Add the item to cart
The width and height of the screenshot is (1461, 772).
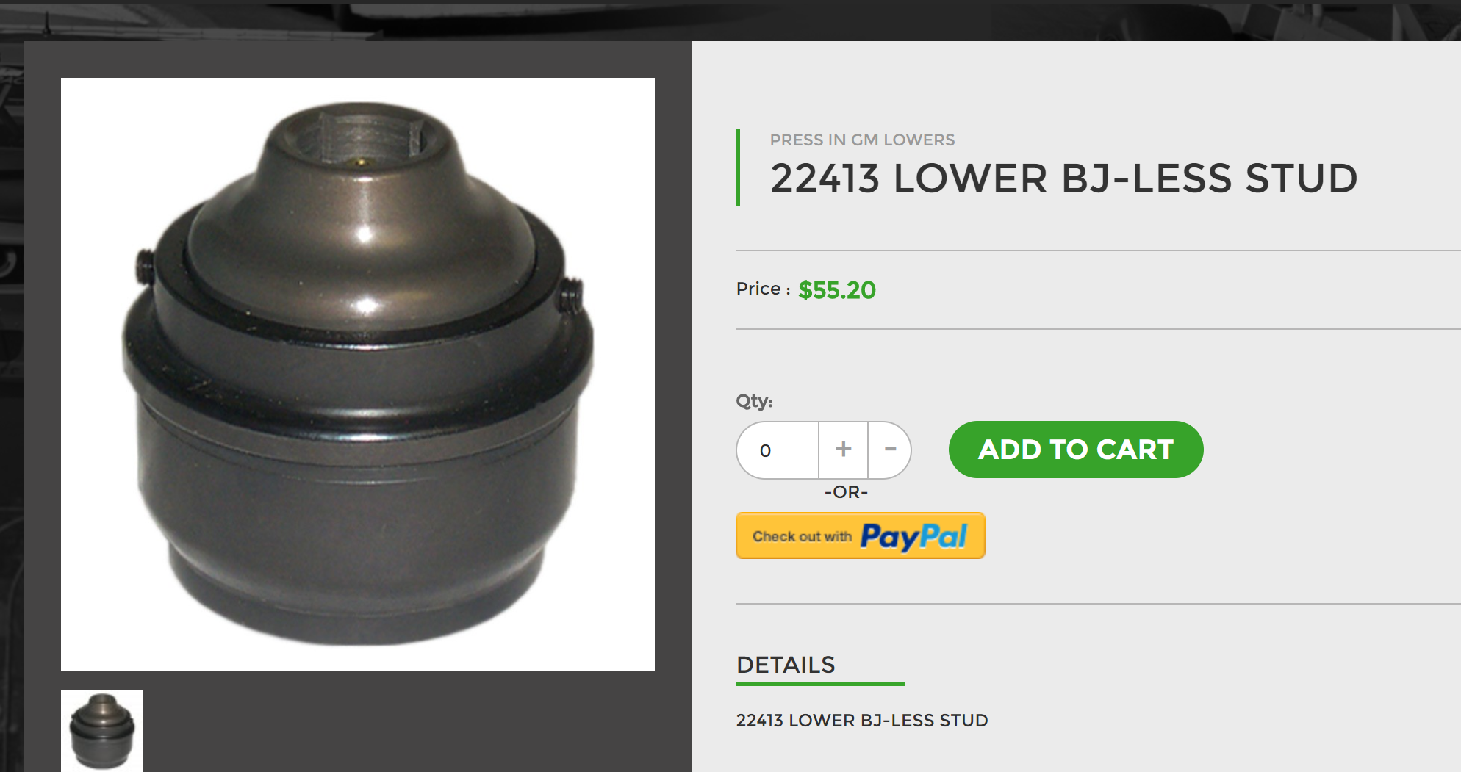pos(1076,450)
